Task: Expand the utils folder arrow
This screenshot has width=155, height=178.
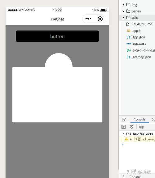Action: [x=123, y=18]
